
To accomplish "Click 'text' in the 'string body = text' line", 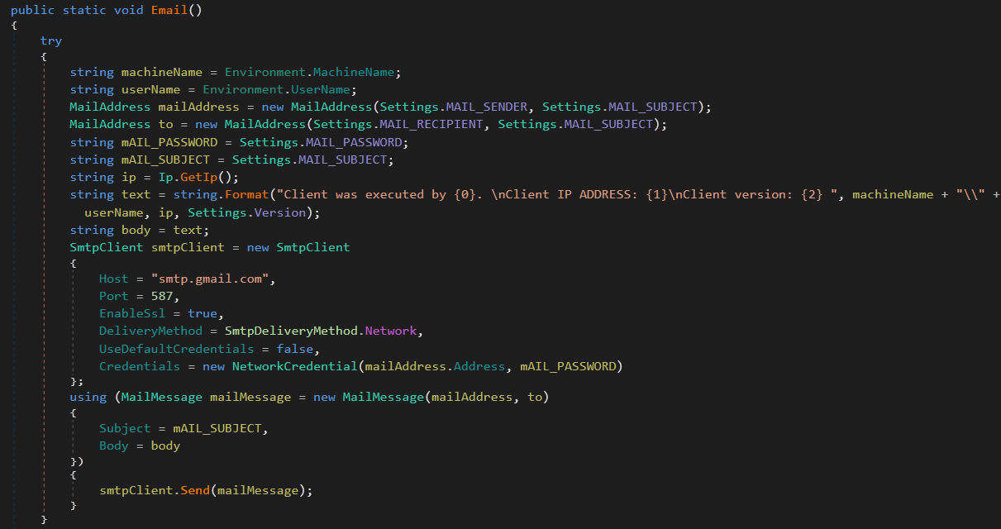I will click(188, 230).
